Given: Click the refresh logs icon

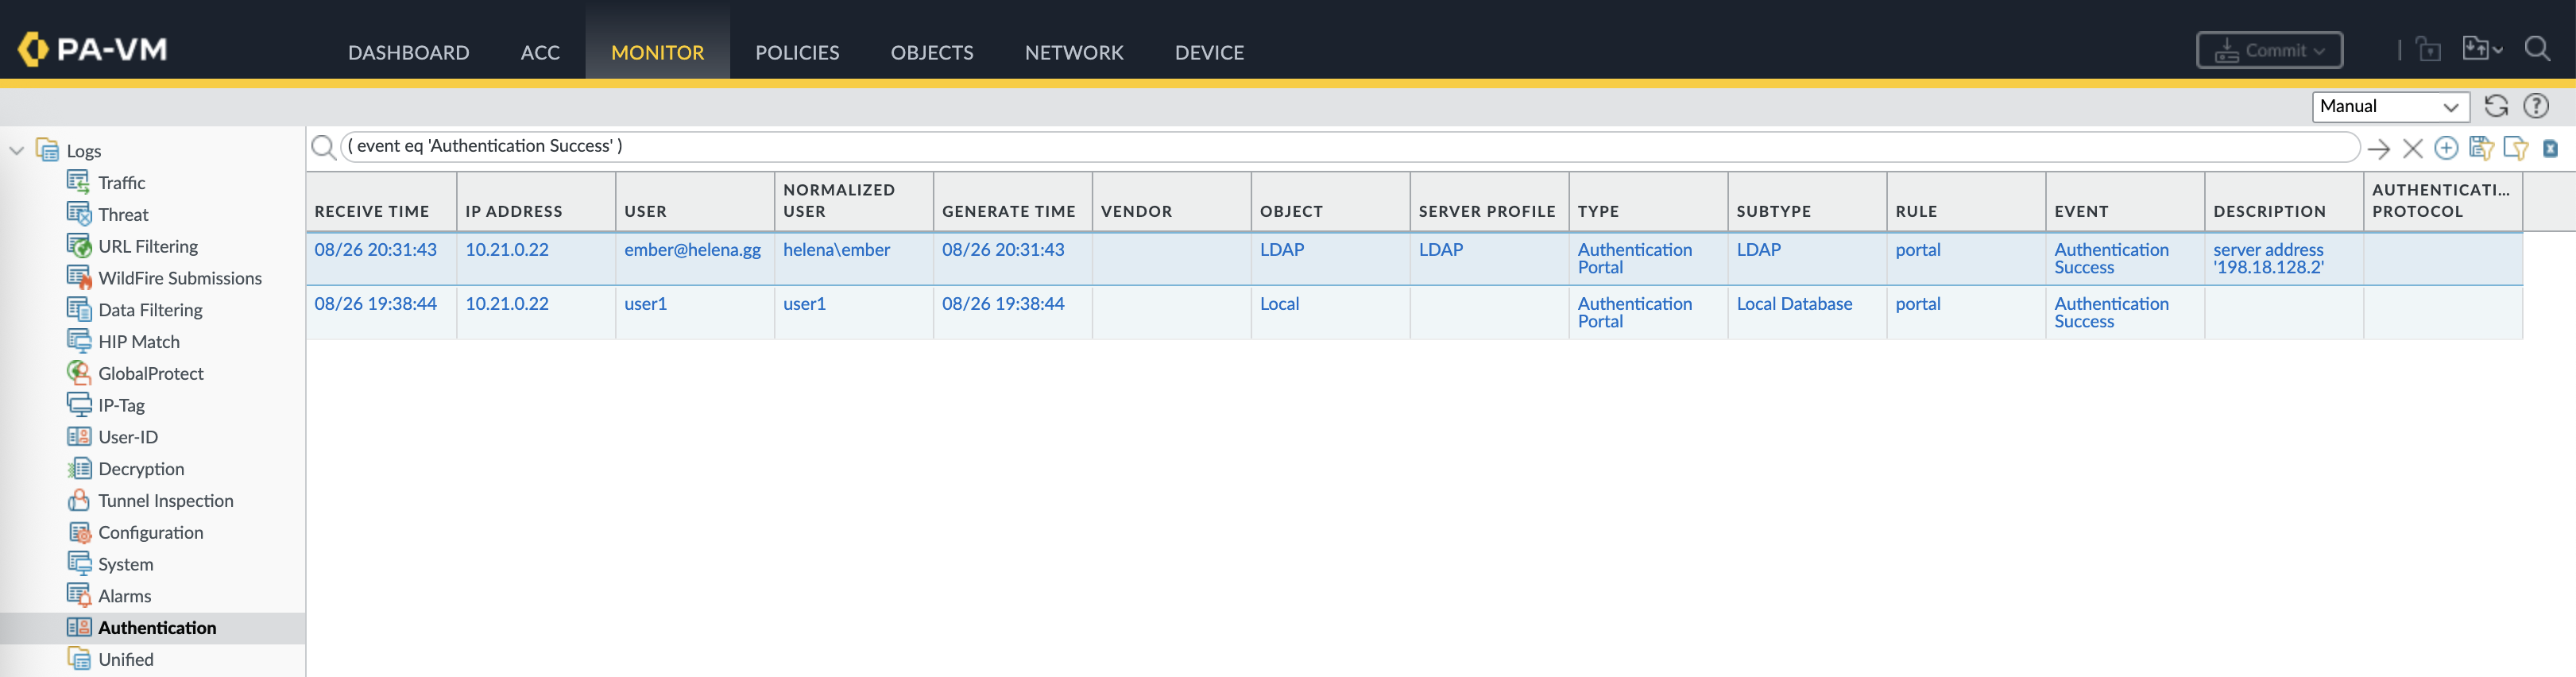Looking at the screenshot, I should tap(2495, 106).
